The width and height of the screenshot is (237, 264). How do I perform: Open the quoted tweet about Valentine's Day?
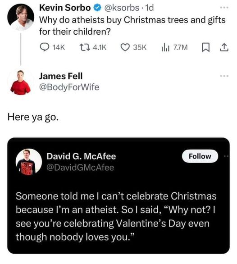click(x=118, y=196)
